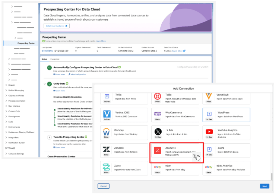Pick the eBay Analytics logo

(209, 167)
